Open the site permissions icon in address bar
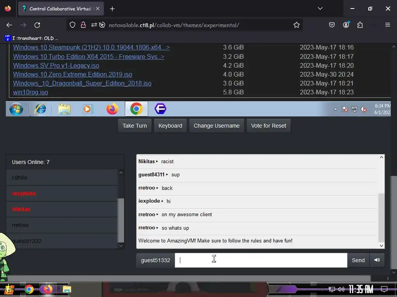 click(94, 25)
